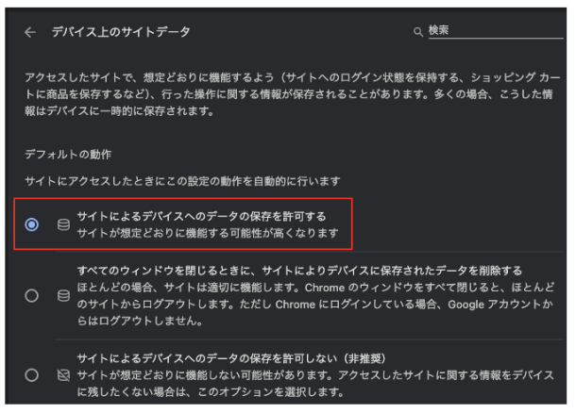Screen dimensions: 576x413
Task: Focus the 検索 search field
Action: [496, 30]
